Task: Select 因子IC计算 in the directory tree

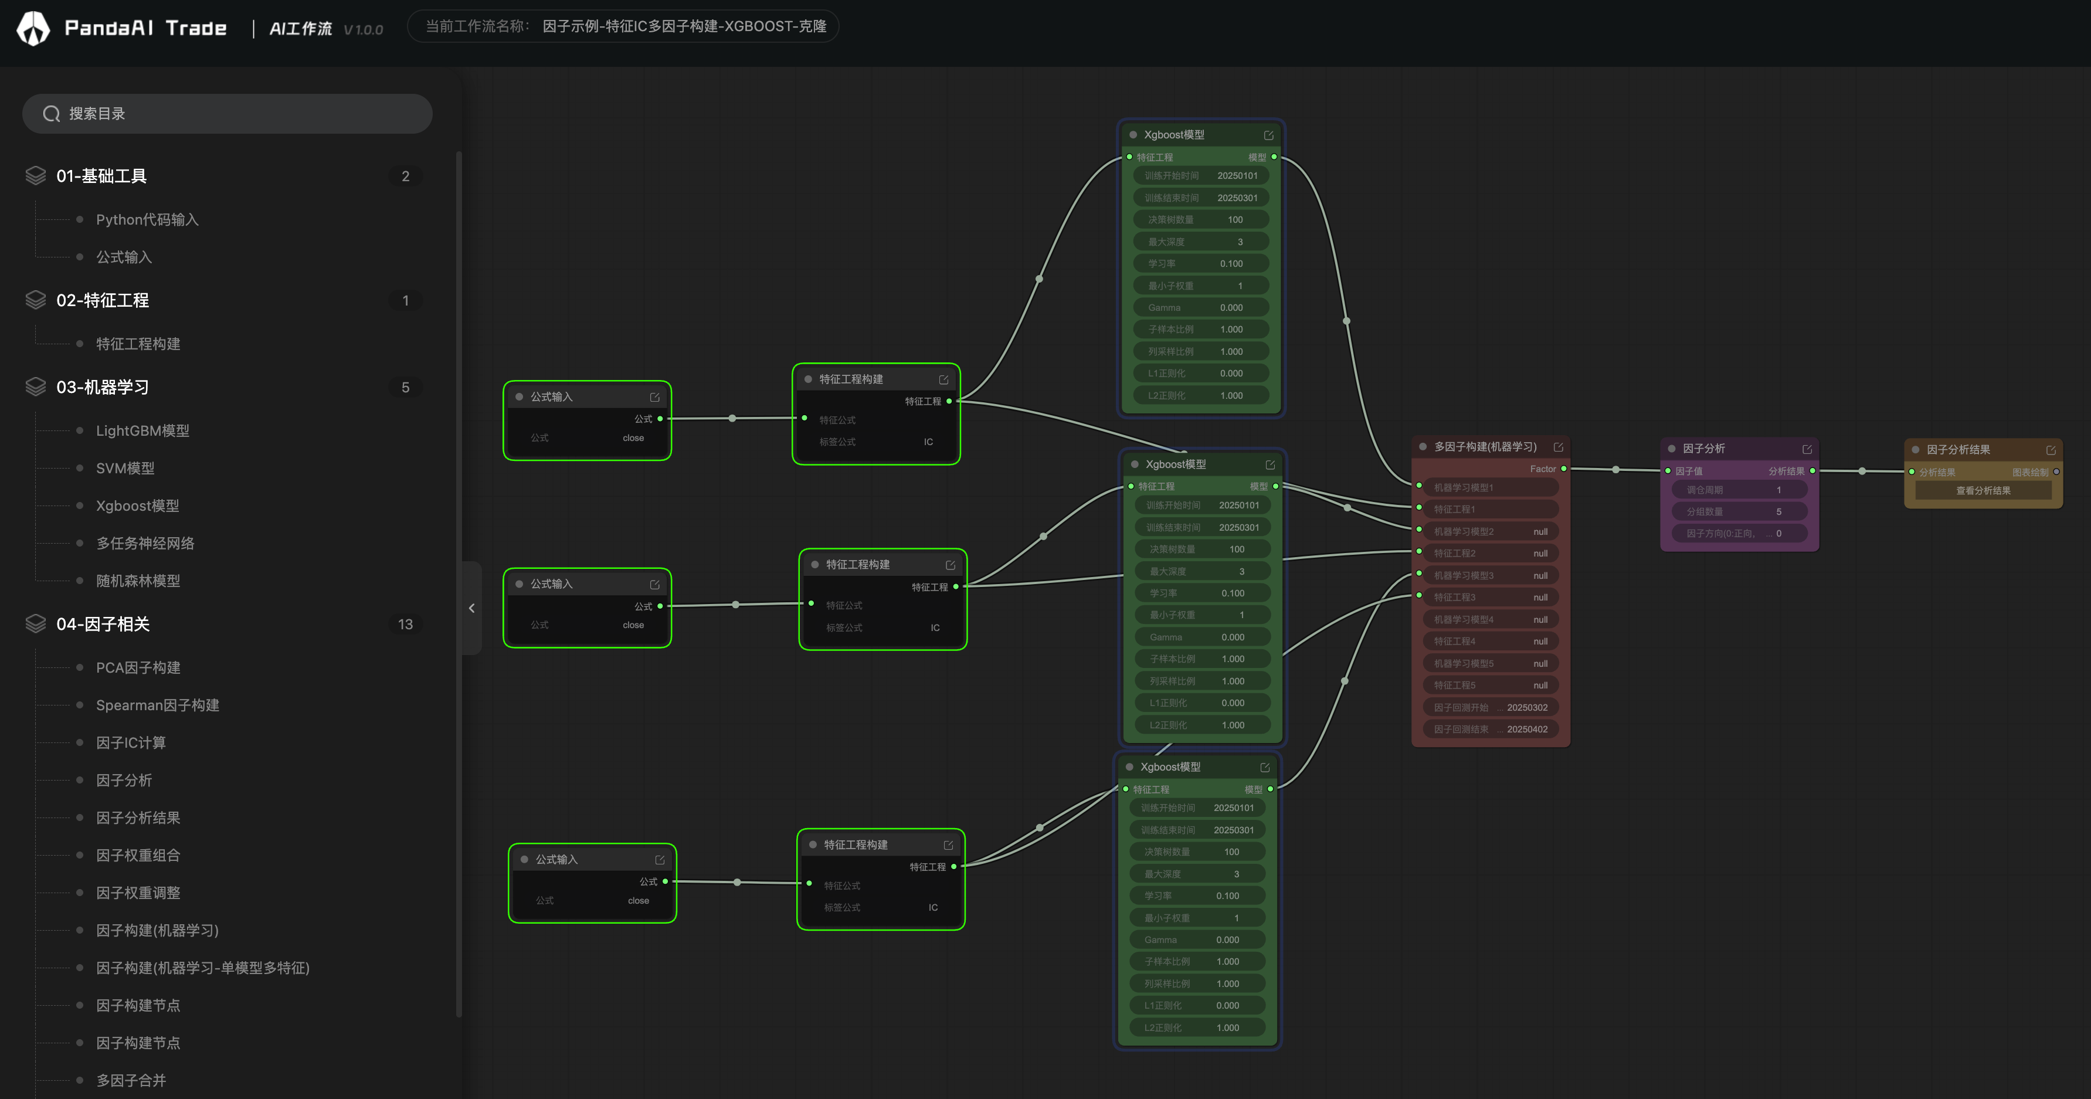Action: coord(131,742)
